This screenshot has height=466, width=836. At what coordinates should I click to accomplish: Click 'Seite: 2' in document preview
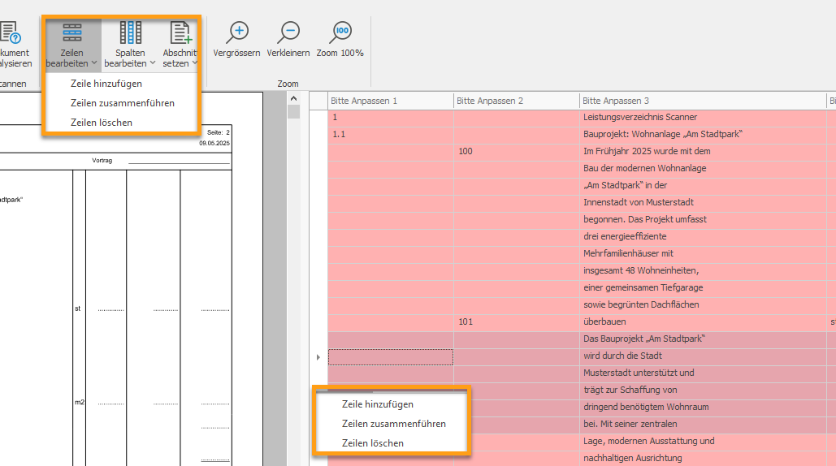[219, 132]
